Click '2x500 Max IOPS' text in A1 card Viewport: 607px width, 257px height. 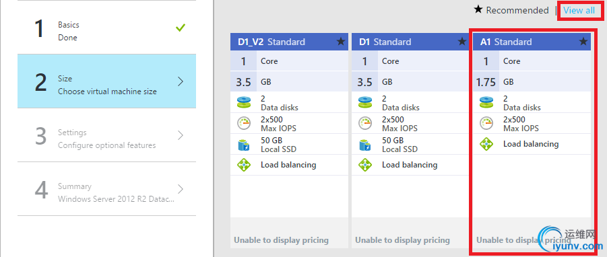[521, 124]
